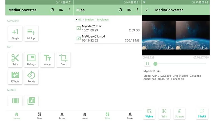Refresh the Files screen list
Screen dimensions: 215x121
click(x=120, y=10)
